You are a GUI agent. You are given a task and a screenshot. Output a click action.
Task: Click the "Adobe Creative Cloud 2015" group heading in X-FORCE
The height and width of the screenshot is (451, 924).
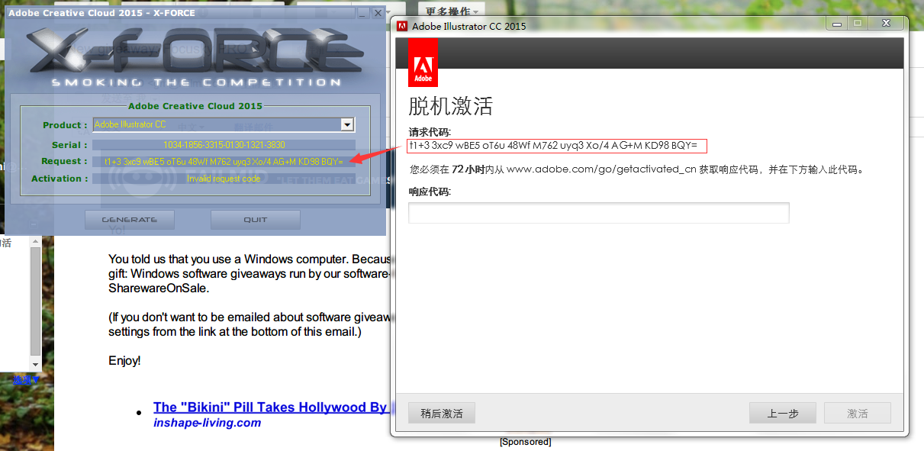pyautogui.click(x=195, y=106)
